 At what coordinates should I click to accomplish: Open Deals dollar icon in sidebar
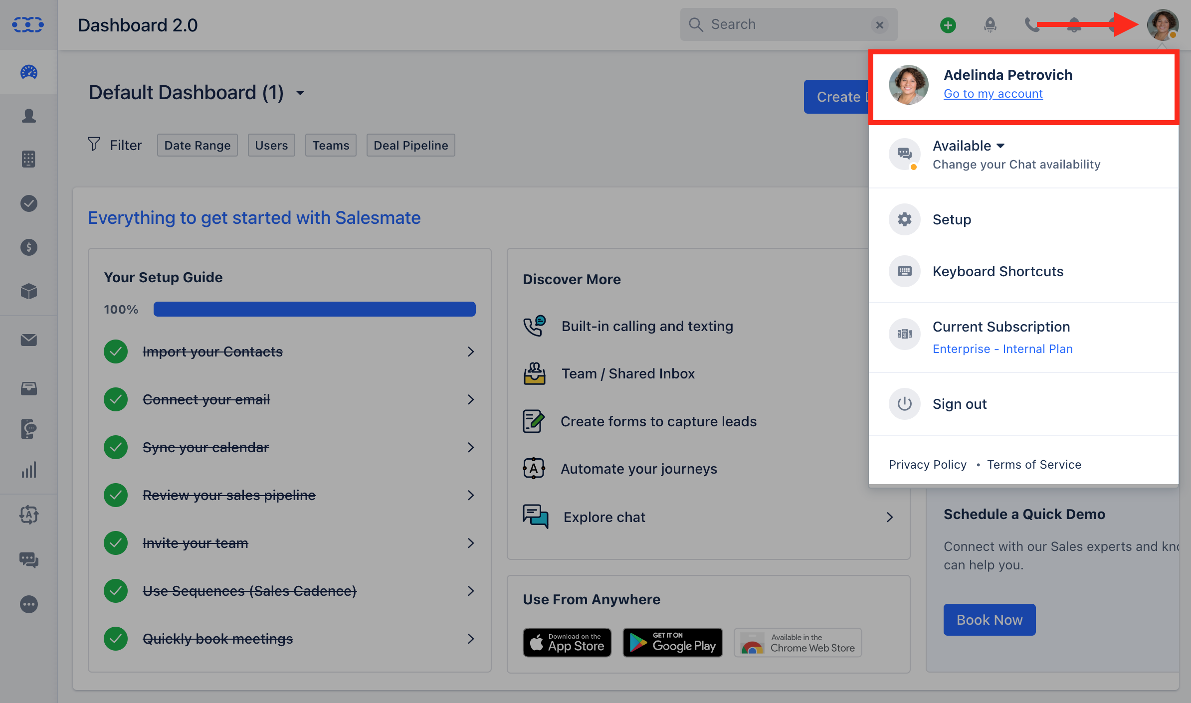point(29,247)
